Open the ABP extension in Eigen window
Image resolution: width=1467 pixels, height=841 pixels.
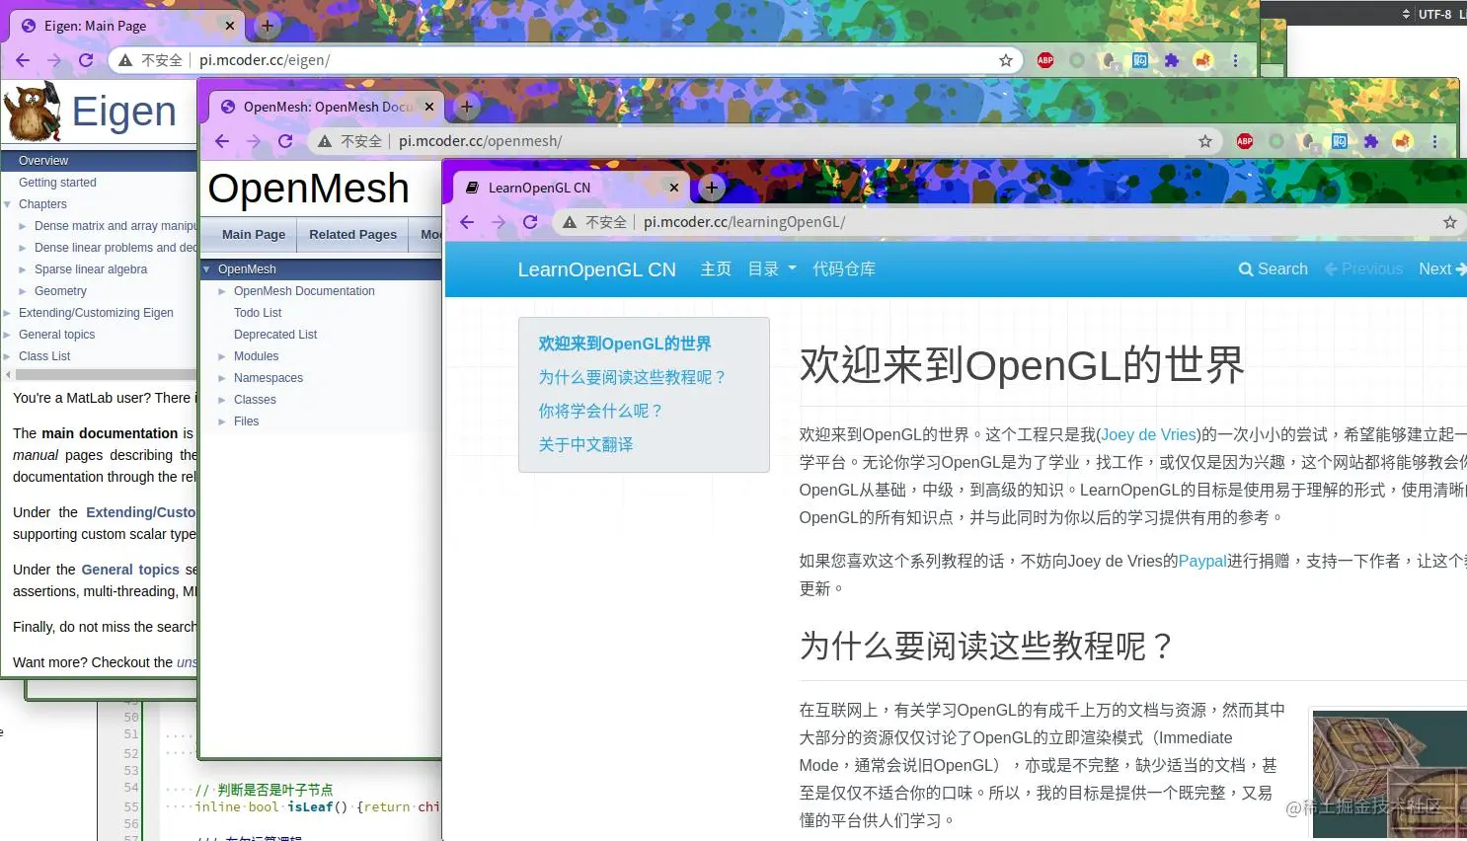click(1045, 60)
